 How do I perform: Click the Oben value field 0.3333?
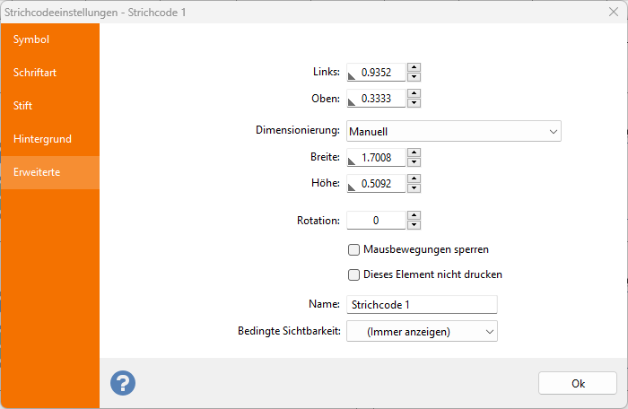point(376,98)
